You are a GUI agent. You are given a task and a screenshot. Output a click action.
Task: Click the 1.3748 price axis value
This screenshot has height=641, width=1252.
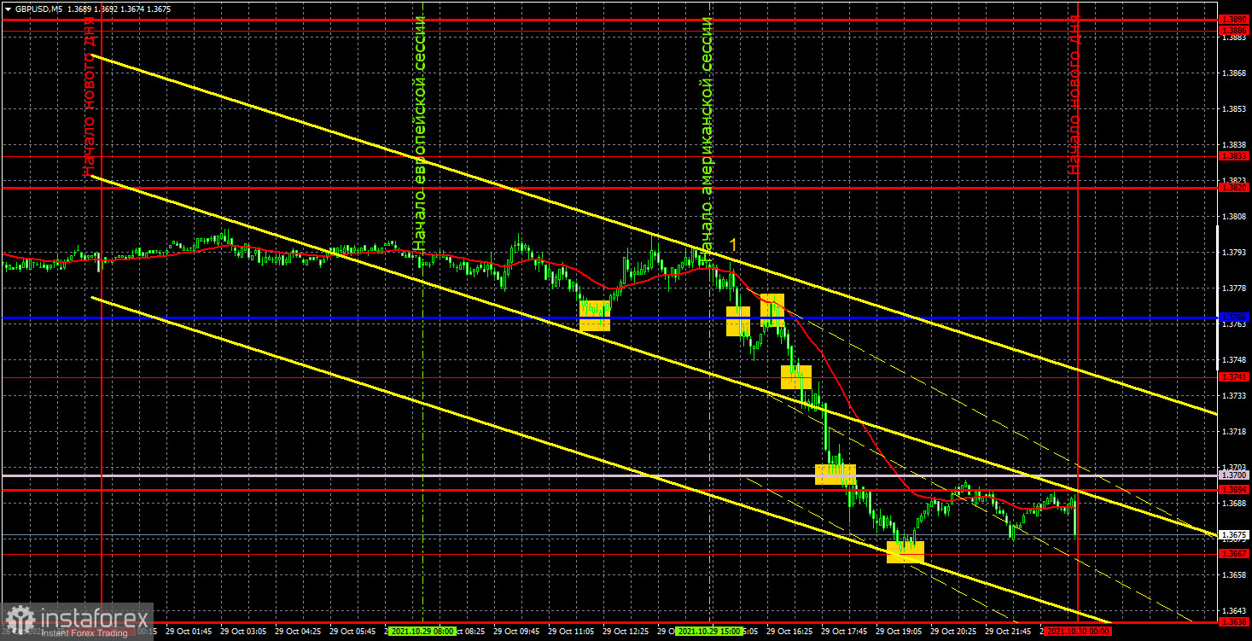point(1233,360)
